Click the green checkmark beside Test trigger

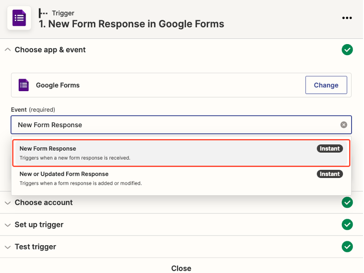(x=347, y=247)
